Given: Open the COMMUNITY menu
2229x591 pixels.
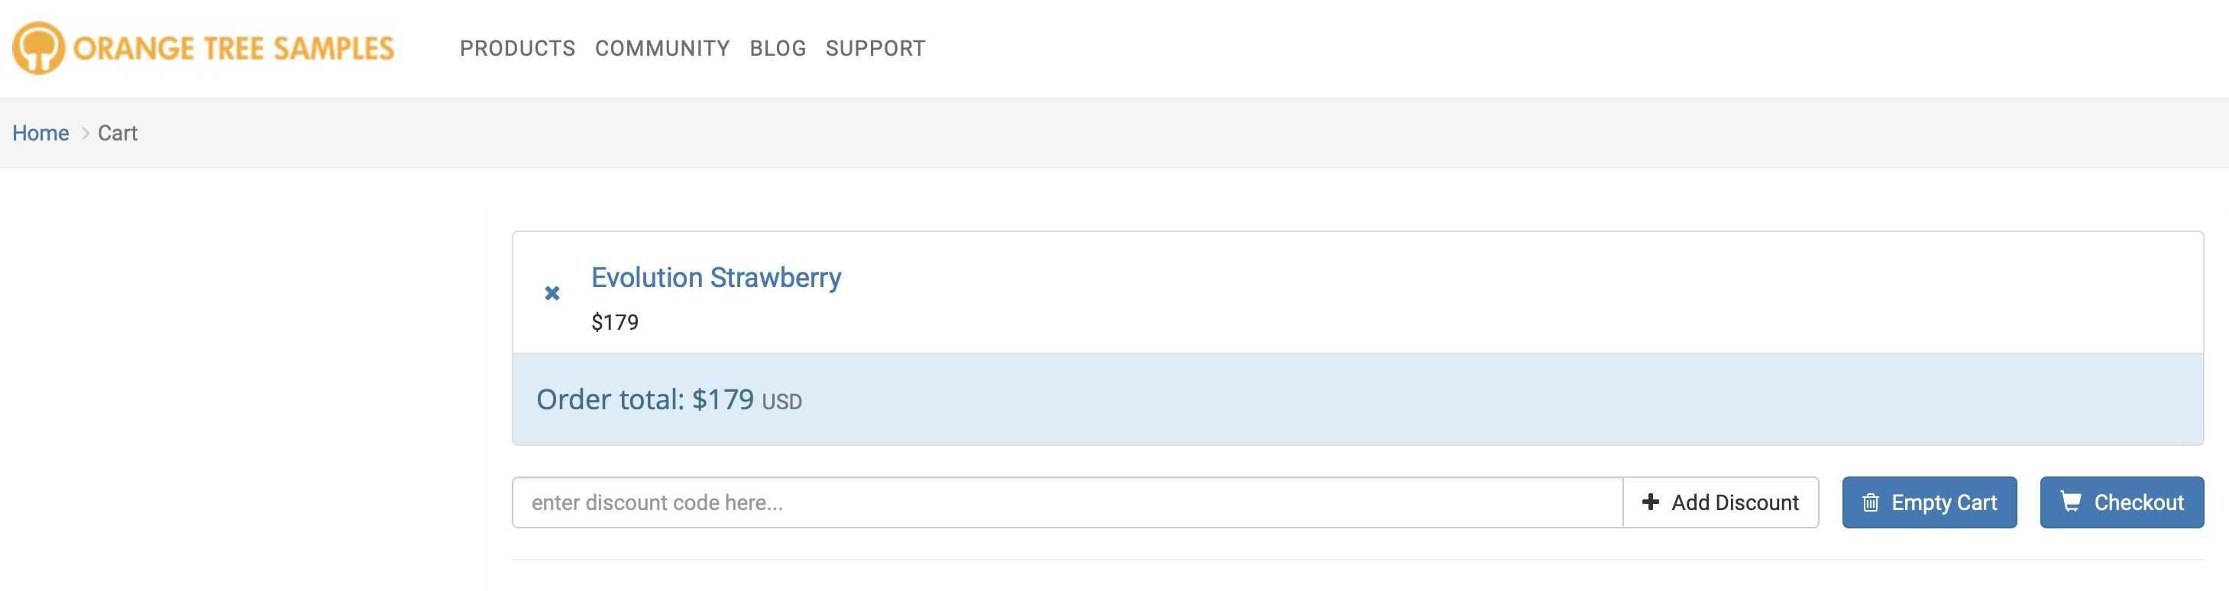Looking at the screenshot, I should [x=662, y=48].
